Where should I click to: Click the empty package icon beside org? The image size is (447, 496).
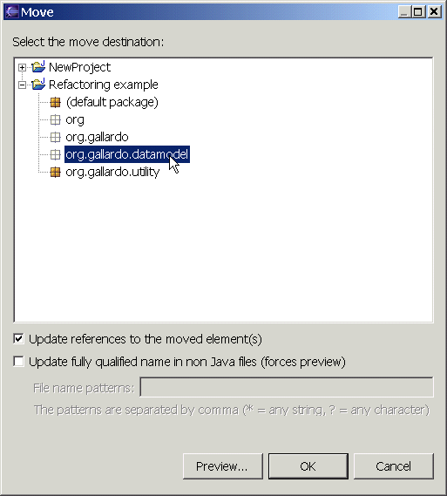55,119
